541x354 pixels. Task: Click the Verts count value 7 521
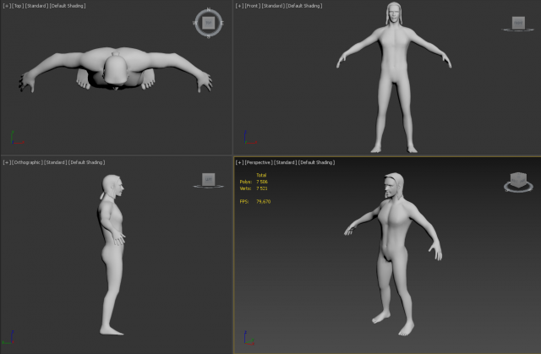(262, 188)
